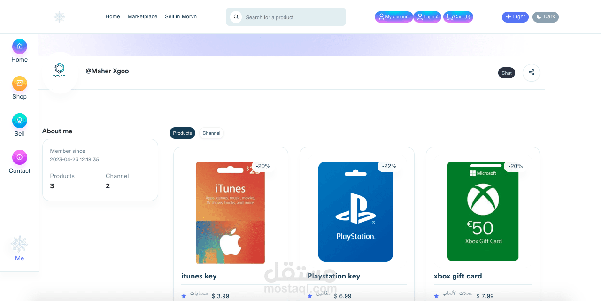Select the Products tab

pyautogui.click(x=182, y=133)
